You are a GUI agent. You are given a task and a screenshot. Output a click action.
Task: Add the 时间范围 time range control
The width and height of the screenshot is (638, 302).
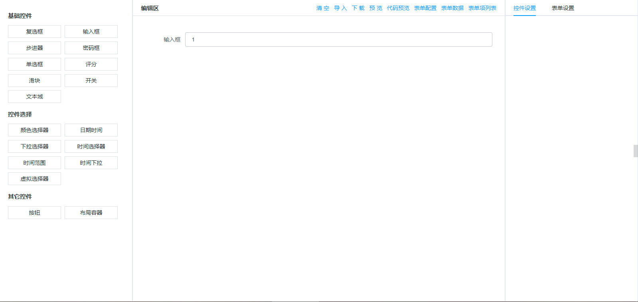pyautogui.click(x=34, y=163)
